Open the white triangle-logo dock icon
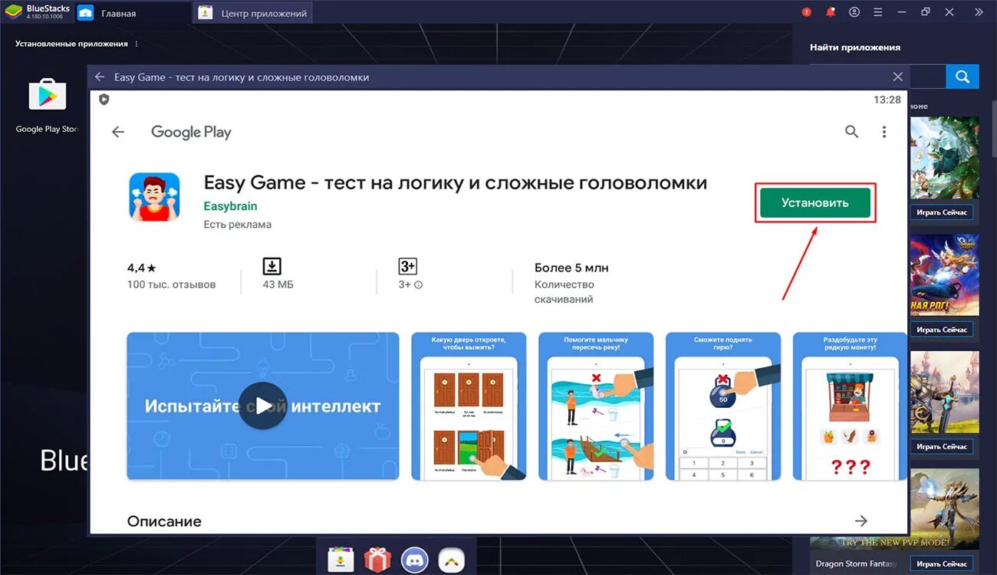997x575 pixels. pos(452,560)
